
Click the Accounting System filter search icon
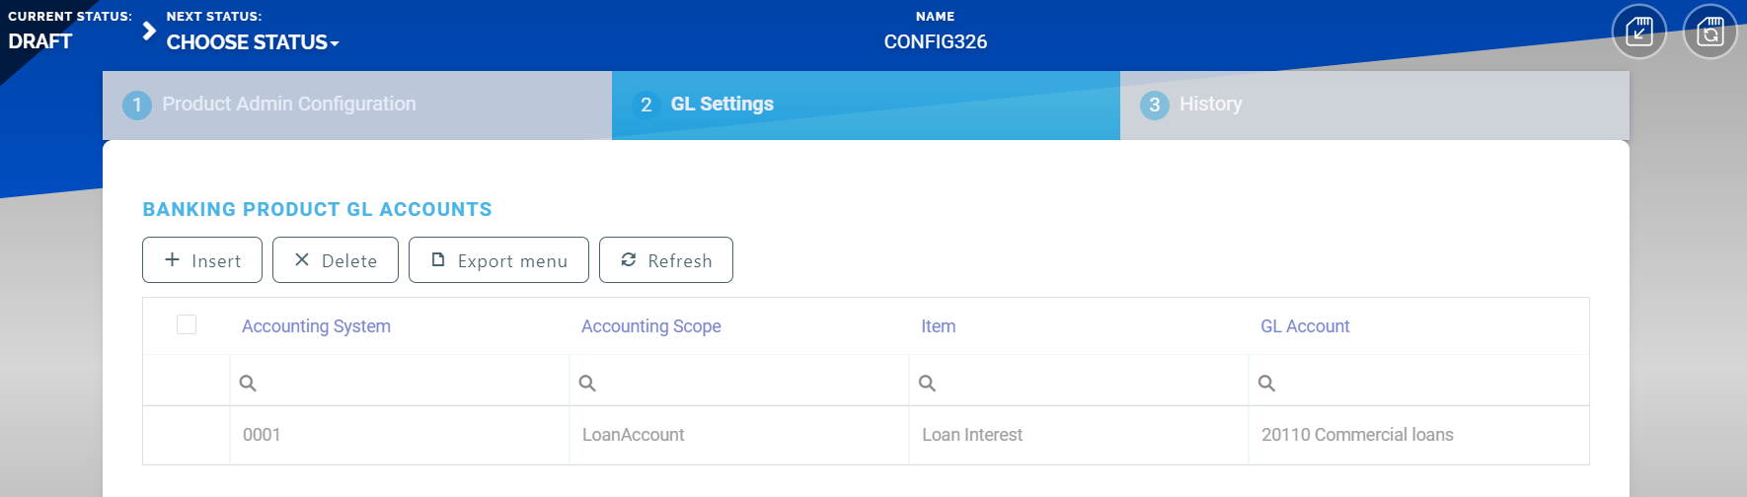coord(248,383)
